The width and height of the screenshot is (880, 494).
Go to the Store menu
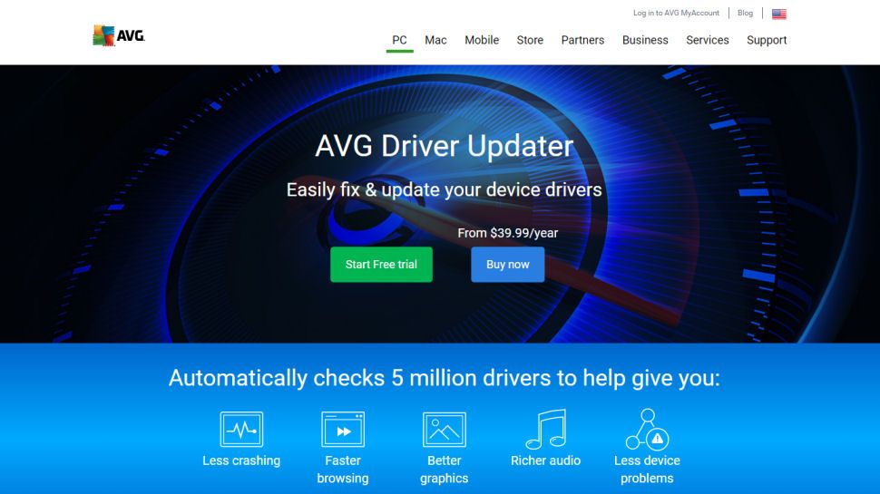click(530, 41)
